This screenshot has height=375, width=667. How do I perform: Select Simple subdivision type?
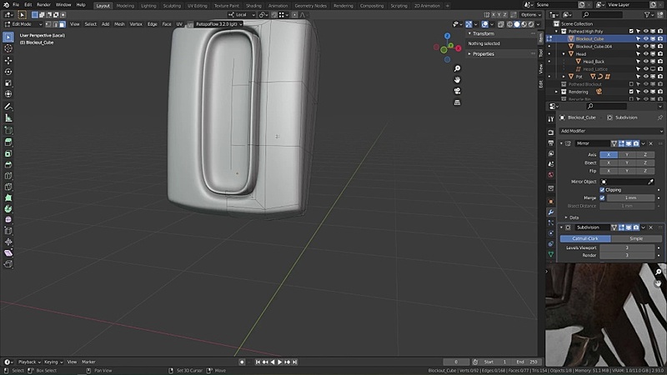point(636,239)
